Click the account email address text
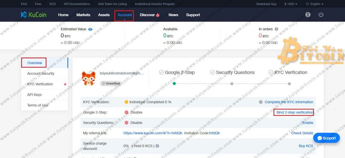The image size is (345, 158). pyautogui.click(x=122, y=73)
